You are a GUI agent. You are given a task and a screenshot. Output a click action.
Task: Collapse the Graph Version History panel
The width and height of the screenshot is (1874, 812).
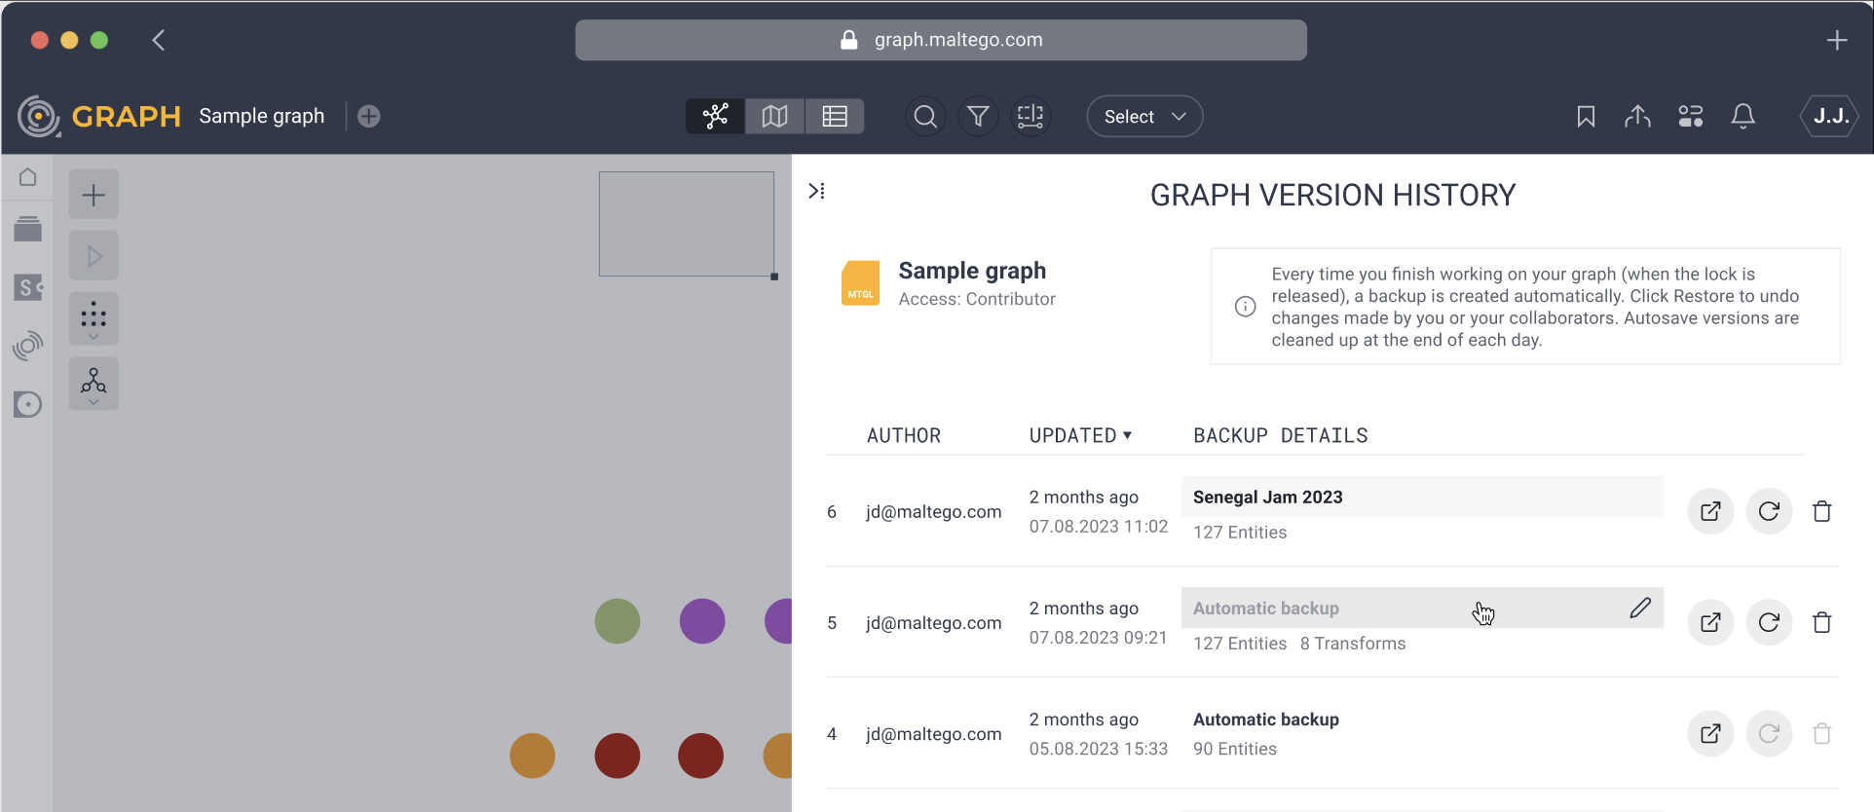tap(816, 191)
